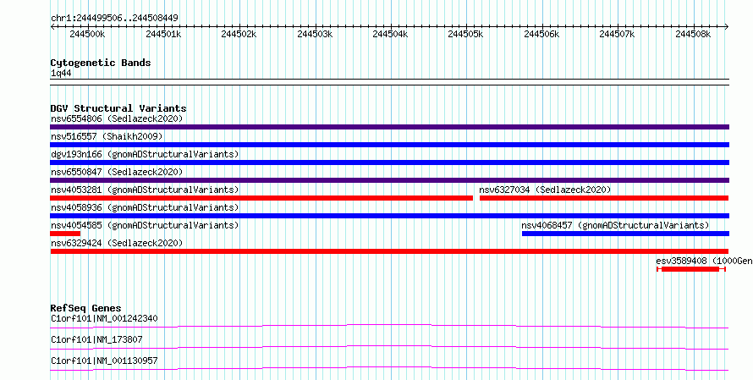The image size is (753, 380).
Task: Select the blue bar under dgv193n166
Action: point(389,162)
